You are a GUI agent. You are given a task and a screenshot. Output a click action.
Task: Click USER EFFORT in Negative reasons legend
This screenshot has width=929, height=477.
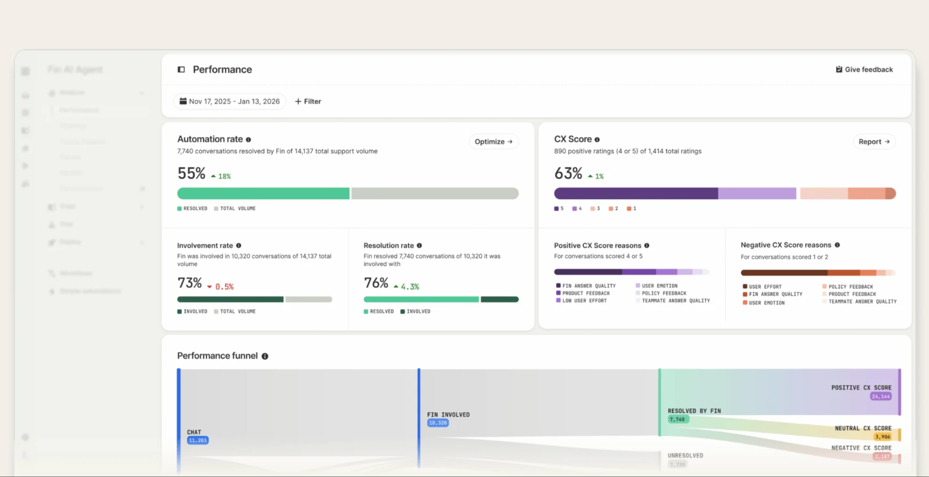coord(762,287)
